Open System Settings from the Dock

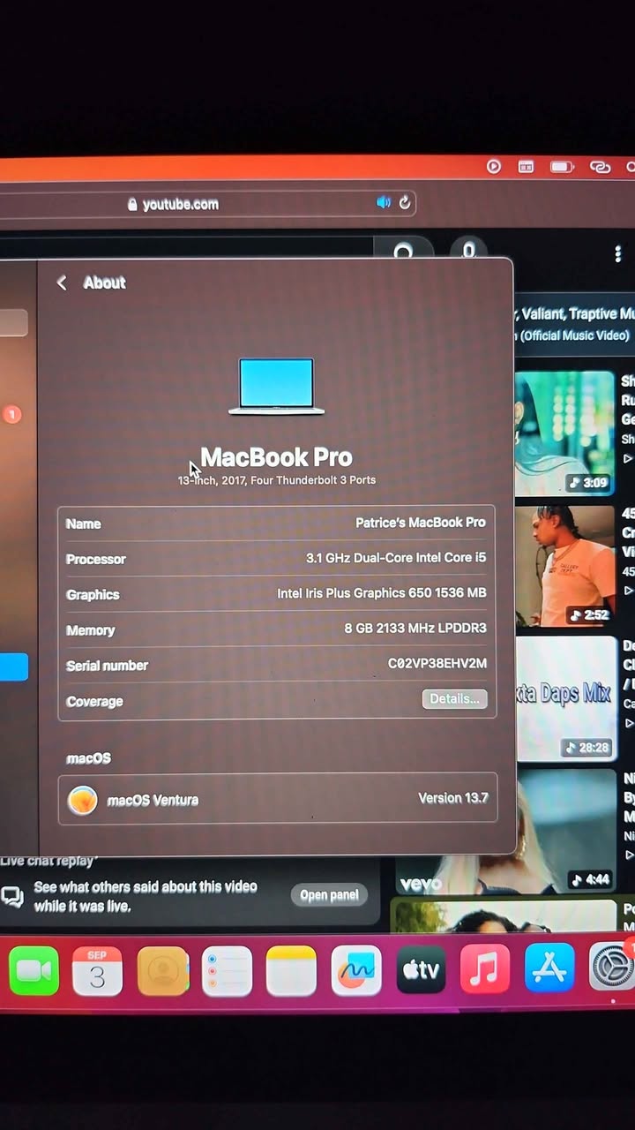[612, 967]
